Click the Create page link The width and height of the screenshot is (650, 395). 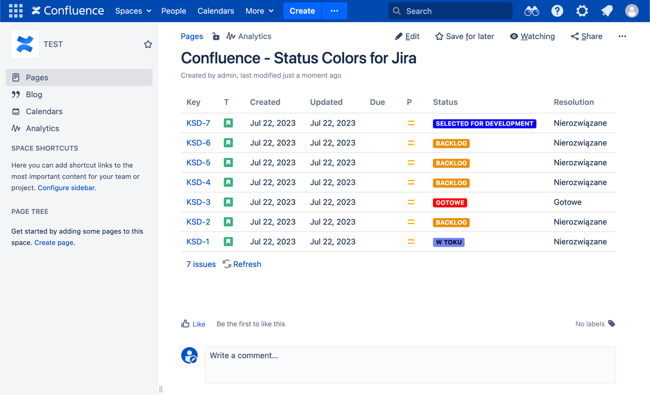tap(54, 243)
